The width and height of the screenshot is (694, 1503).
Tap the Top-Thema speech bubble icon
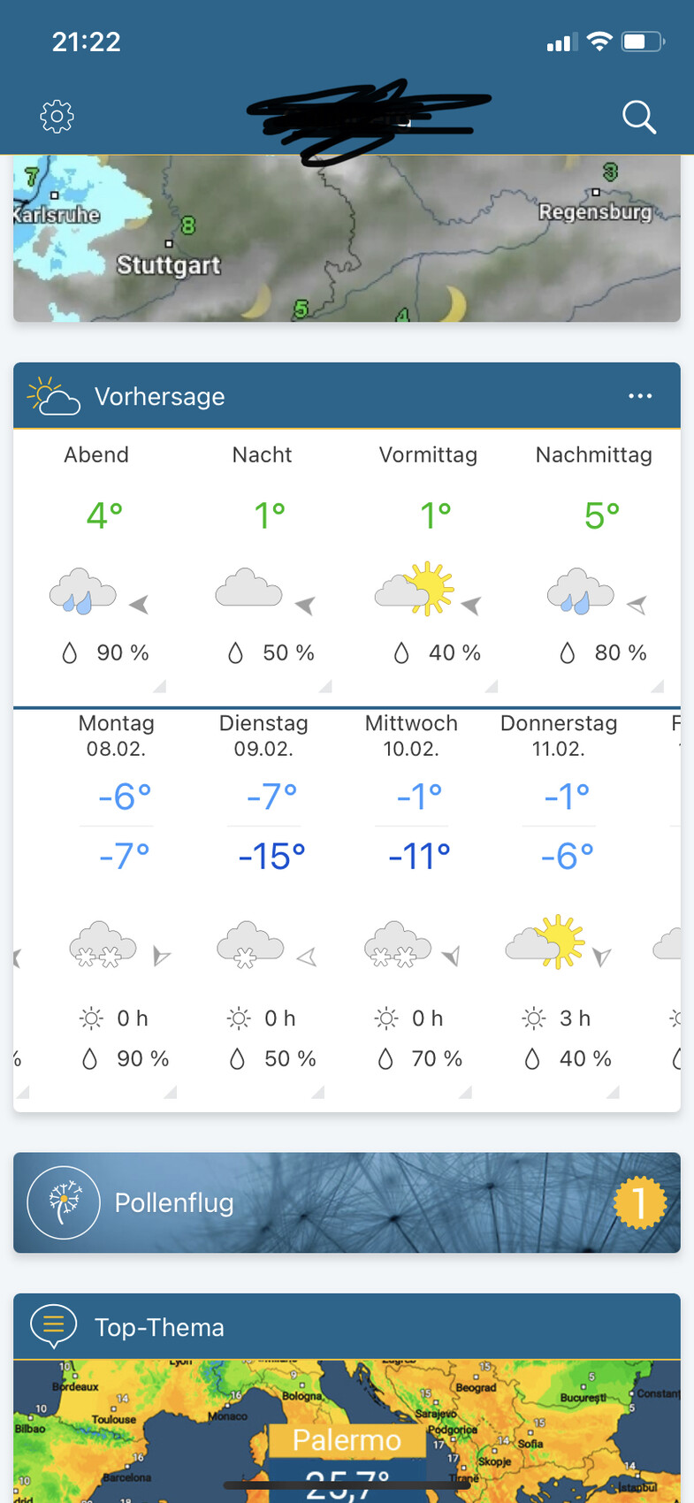coord(53,1324)
